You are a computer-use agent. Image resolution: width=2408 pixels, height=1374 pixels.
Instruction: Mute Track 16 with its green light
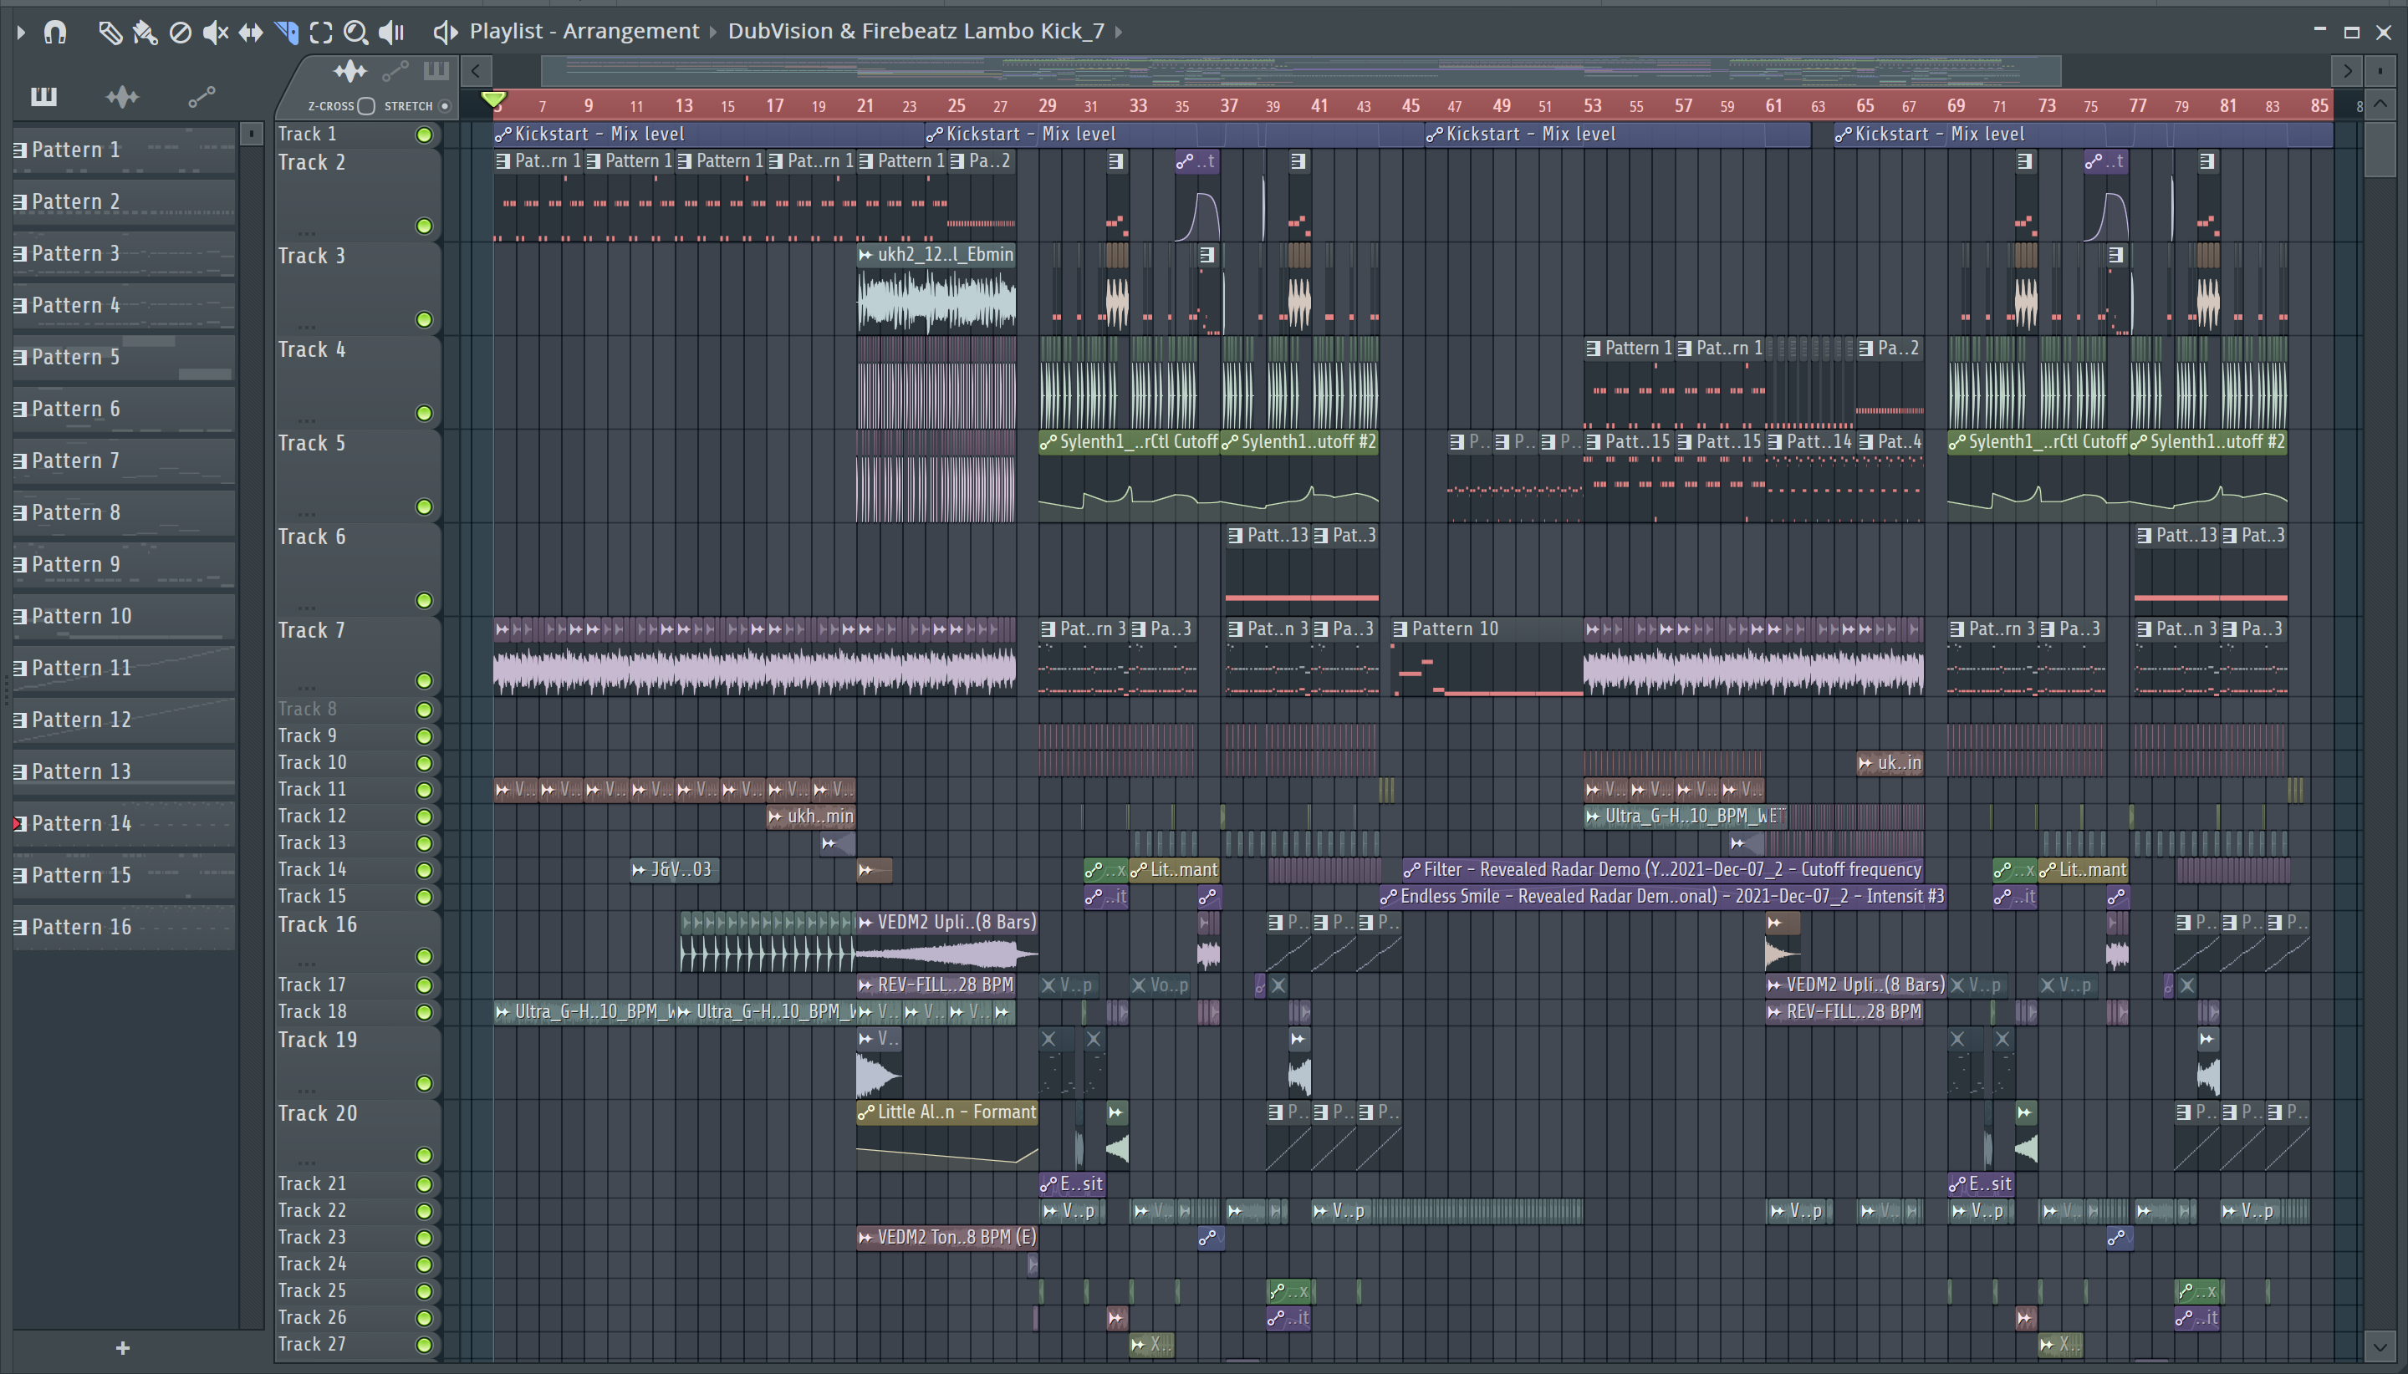(424, 957)
